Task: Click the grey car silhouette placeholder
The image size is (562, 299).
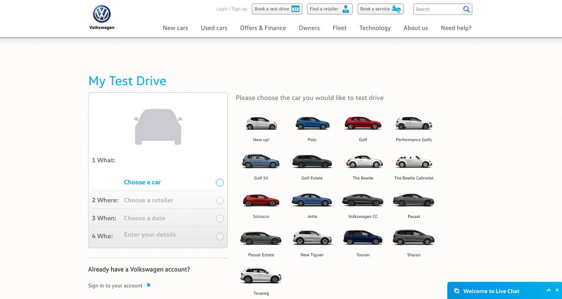Action: 158,127
